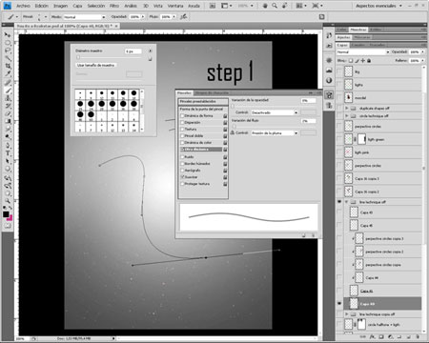Toggle lock beside Textura option
The width and height of the screenshot is (429, 343).
tap(225, 130)
